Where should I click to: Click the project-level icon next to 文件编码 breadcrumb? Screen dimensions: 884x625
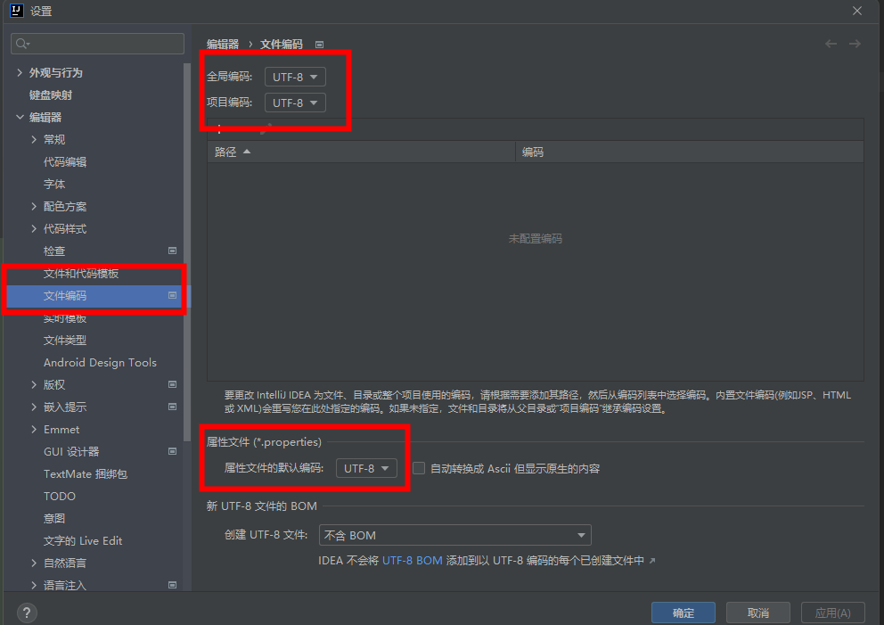320,45
